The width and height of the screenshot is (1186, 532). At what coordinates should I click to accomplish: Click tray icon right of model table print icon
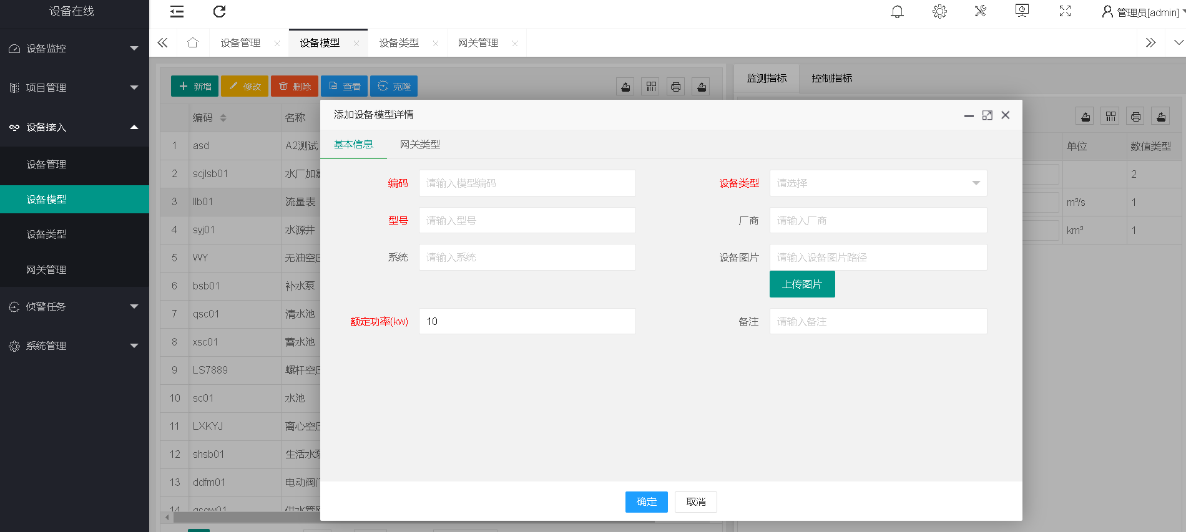tap(702, 87)
